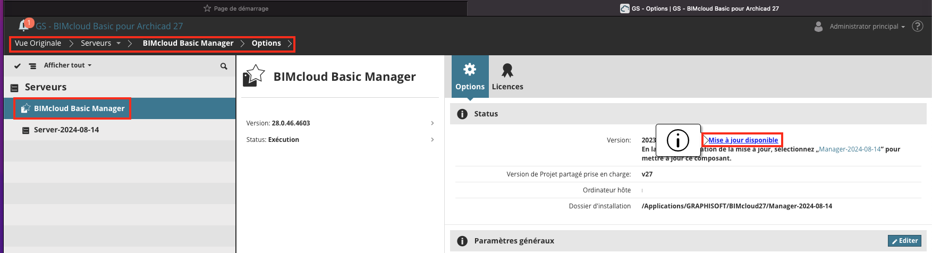
Task: Open the Afficher tout filter dropdown
Action: coord(67,65)
